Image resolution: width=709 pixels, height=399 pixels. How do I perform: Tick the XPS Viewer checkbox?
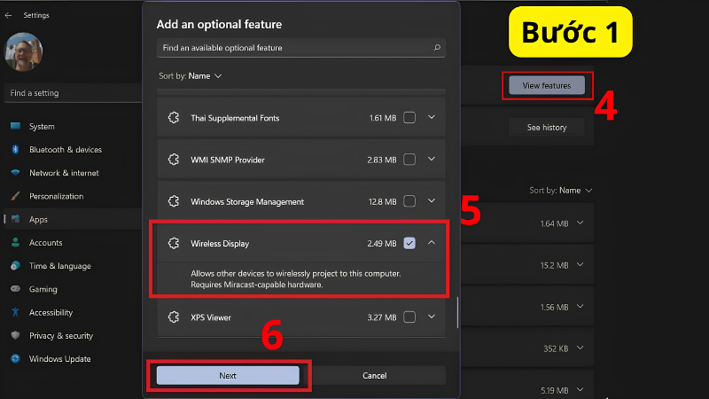pos(409,317)
